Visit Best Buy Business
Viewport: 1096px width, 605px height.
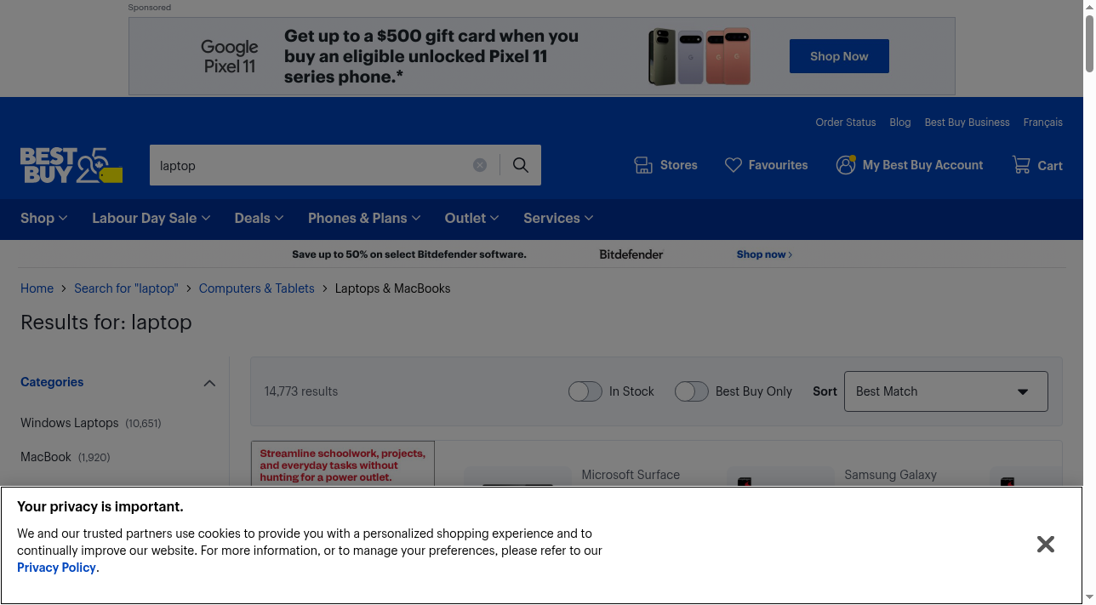(x=968, y=123)
